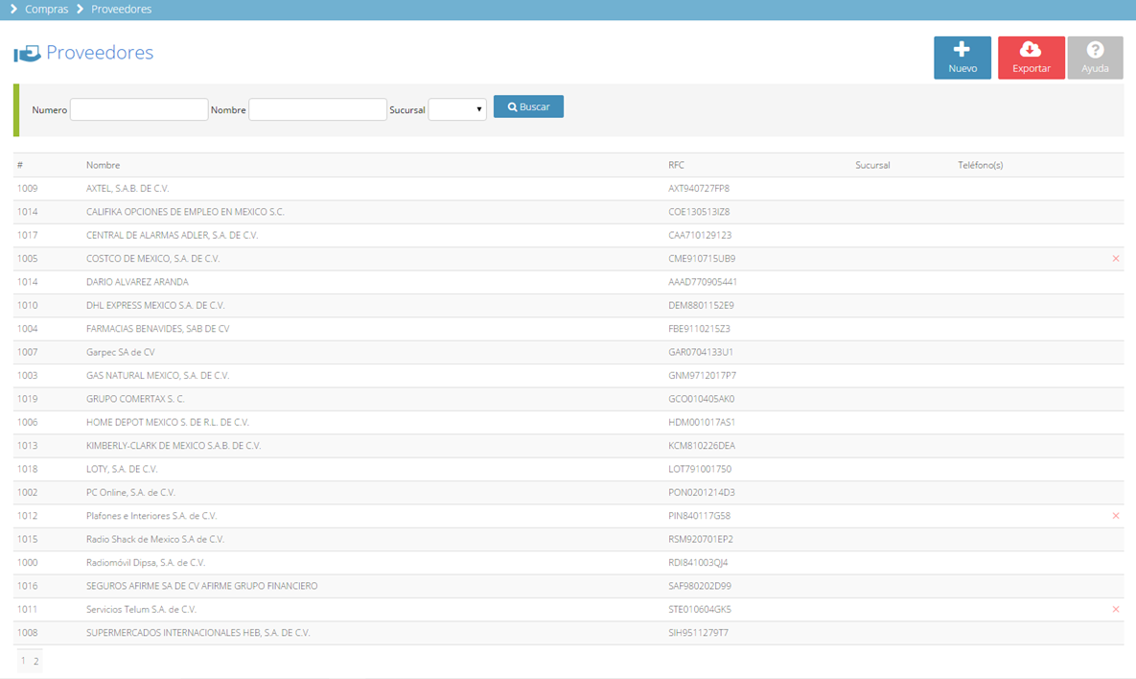Select Radio Shack de Mexico row
This screenshot has width=1136, height=679.
(568, 539)
